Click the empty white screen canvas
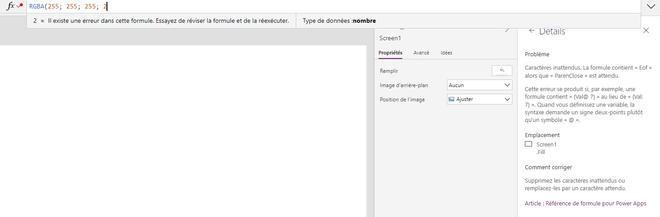The height and width of the screenshot is (217, 660). click(x=183, y=131)
